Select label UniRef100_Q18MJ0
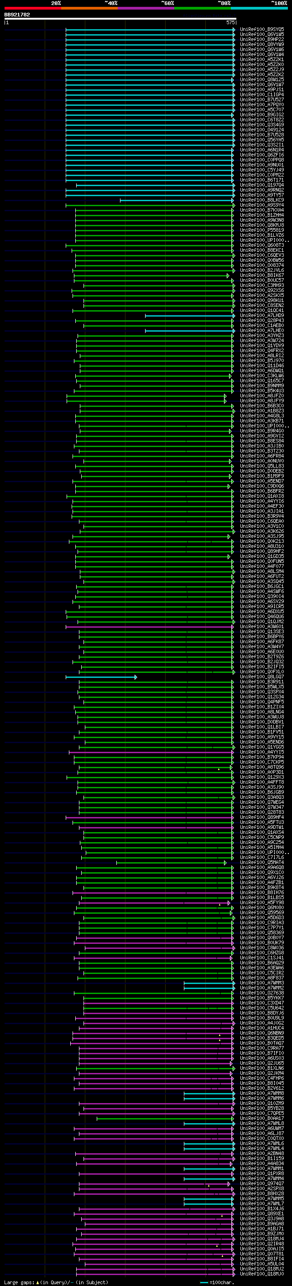This screenshot has height=1286, width=292. coord(262,1274)
